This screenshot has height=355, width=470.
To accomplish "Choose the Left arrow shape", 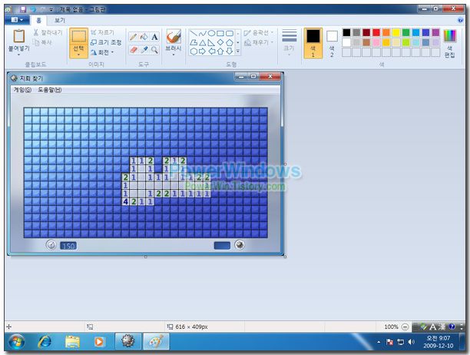I will click(212, 51).
